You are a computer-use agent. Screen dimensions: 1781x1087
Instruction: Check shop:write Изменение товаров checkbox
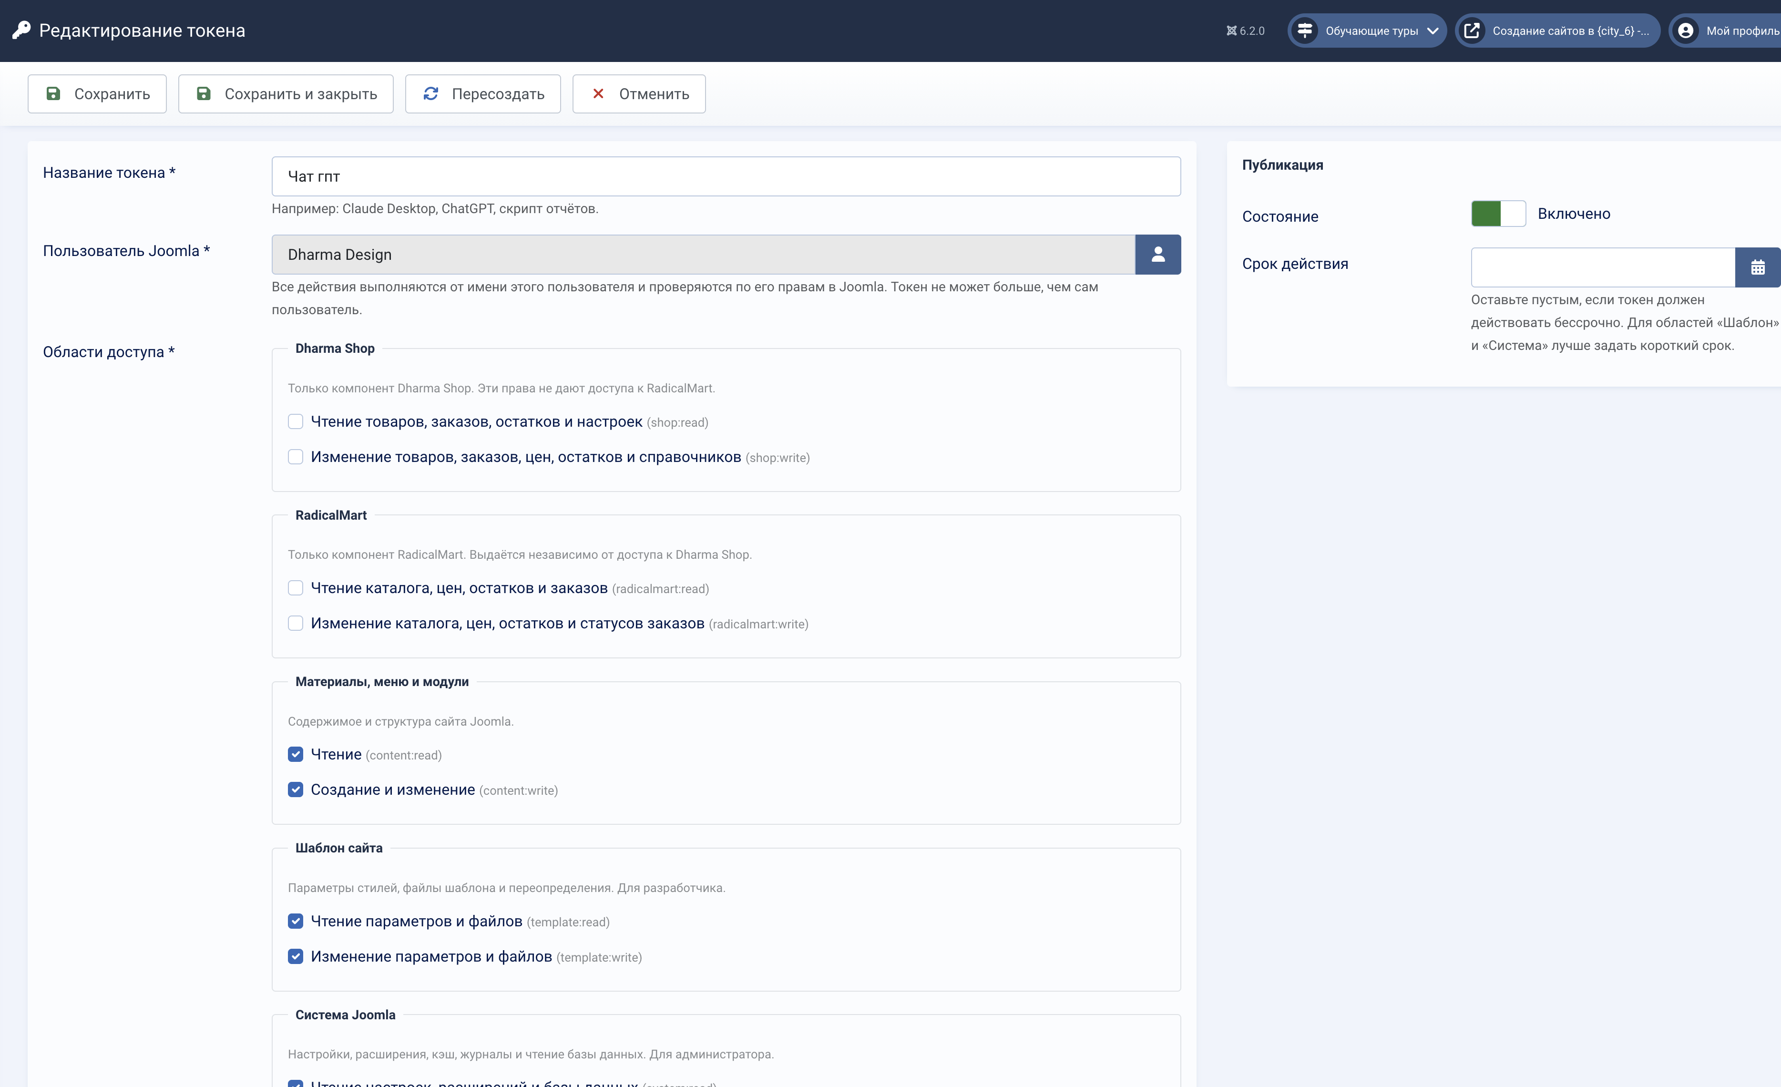(x=296, y=457)
